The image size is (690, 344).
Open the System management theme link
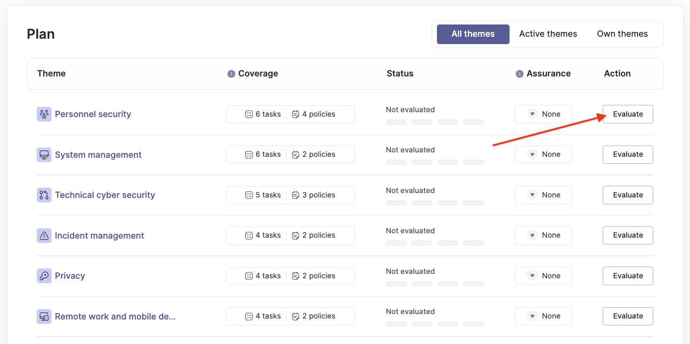click(98, 155)
